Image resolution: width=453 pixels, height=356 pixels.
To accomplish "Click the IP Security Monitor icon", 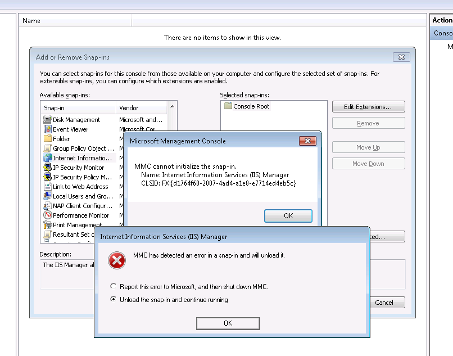I will coord(47,167).
